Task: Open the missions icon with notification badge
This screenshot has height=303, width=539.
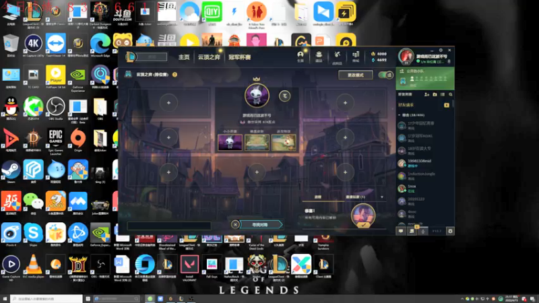Action: [412, 231]
